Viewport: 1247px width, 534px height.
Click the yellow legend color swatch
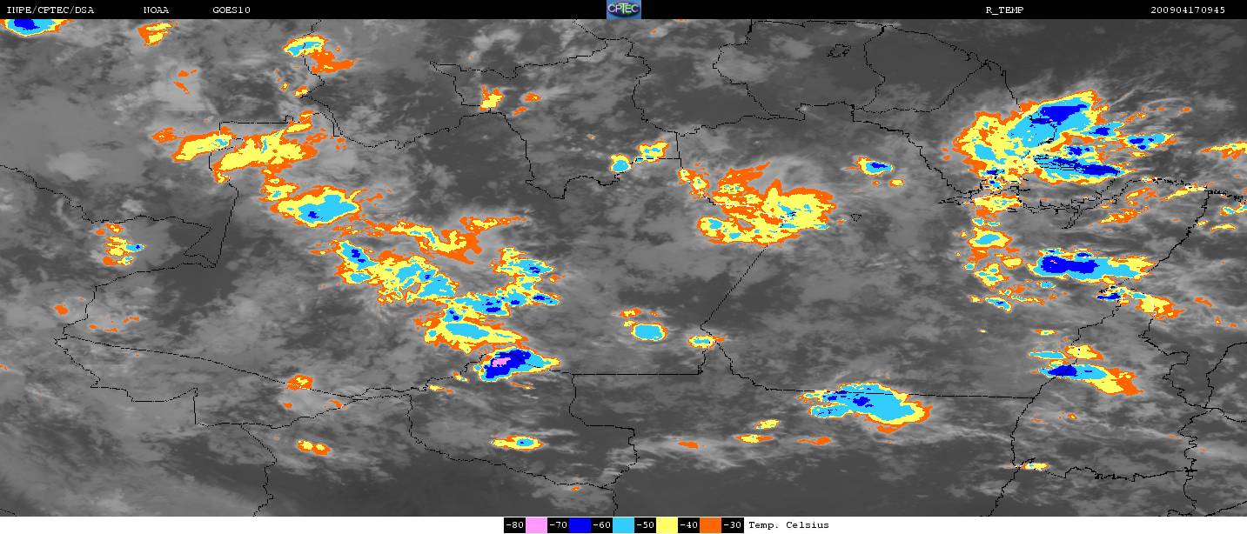pos(667,525)
